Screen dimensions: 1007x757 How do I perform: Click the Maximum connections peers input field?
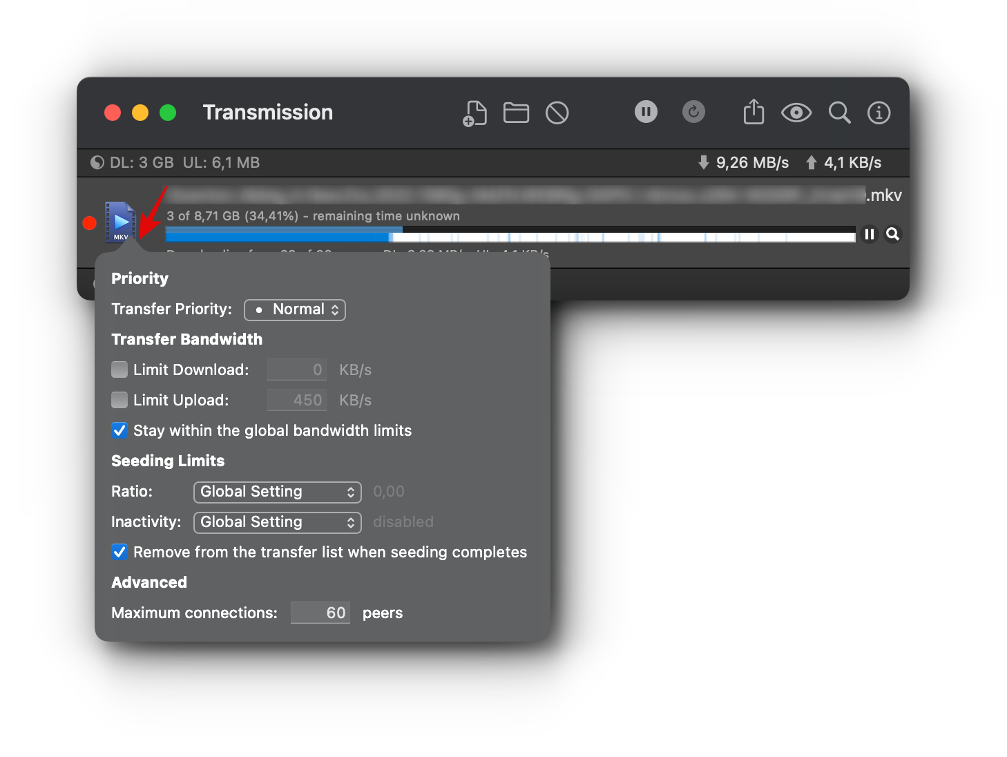(320, 613)
